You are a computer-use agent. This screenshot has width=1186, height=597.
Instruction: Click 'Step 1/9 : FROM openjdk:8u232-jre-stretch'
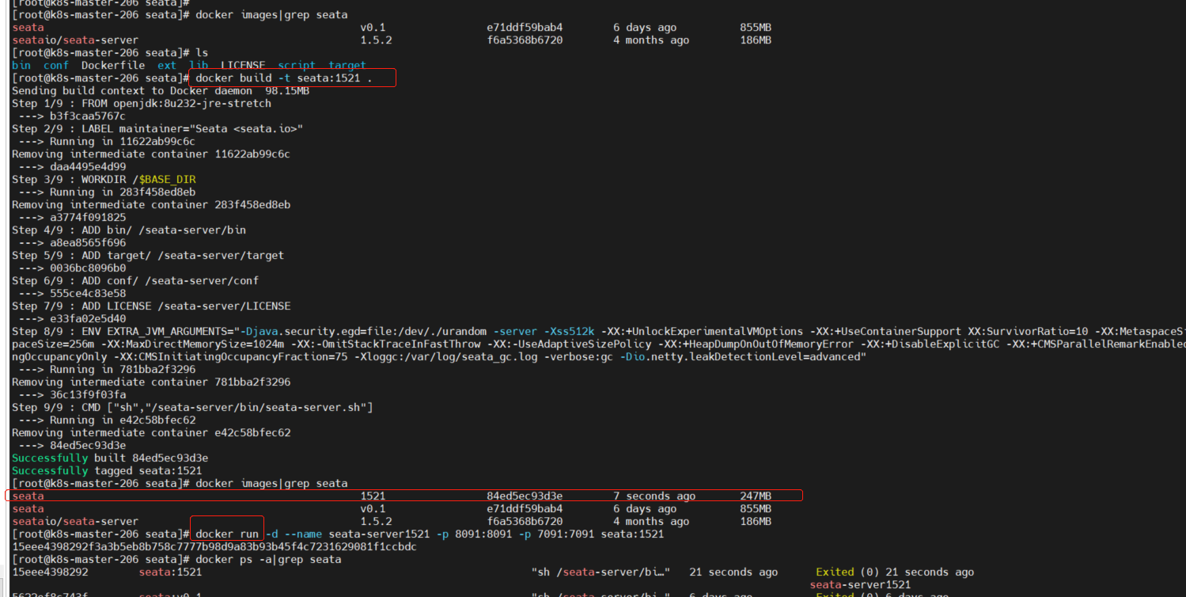tap(142, 104)
